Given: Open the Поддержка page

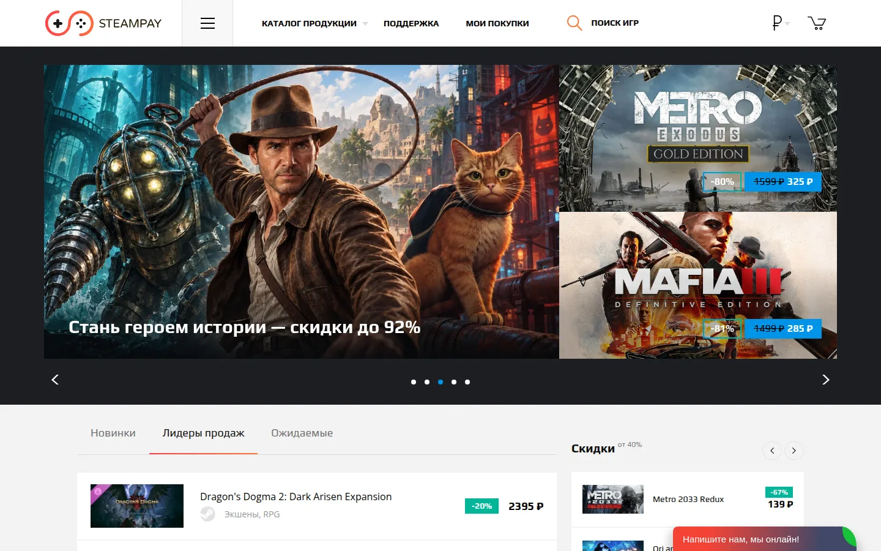Looking at the screenshot, I should tap(411, 23).
